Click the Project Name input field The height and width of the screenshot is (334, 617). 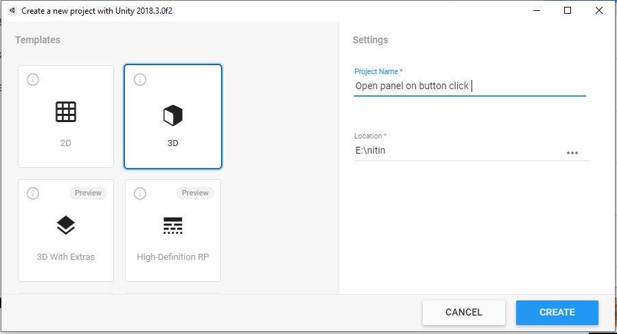tap(470, 86)
